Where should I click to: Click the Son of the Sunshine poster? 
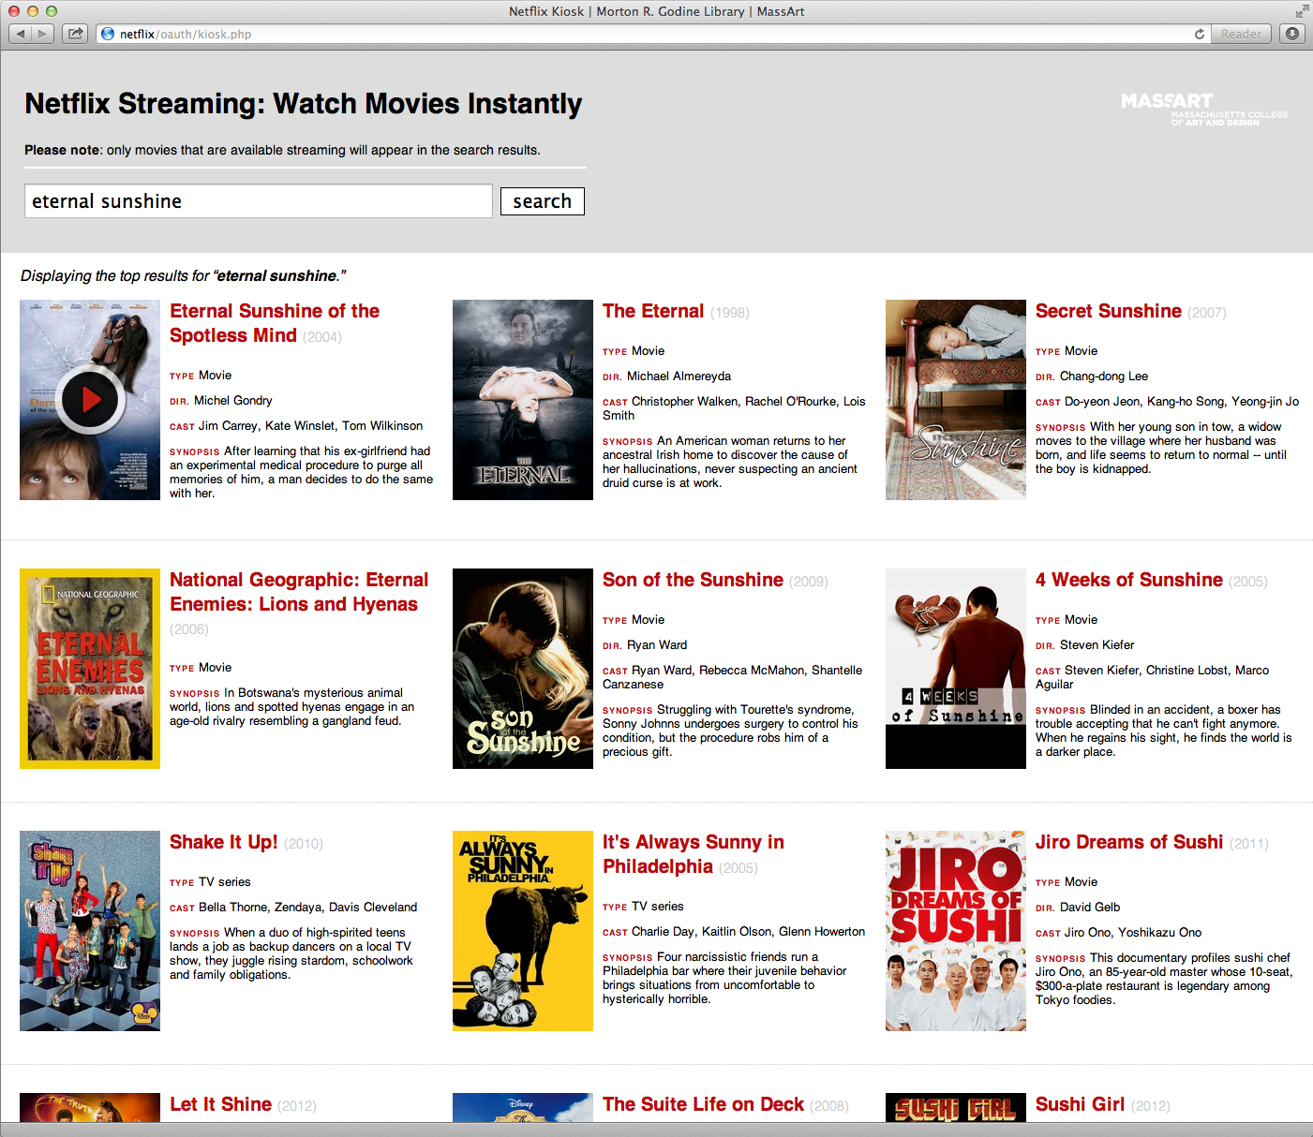coord(523,669)
